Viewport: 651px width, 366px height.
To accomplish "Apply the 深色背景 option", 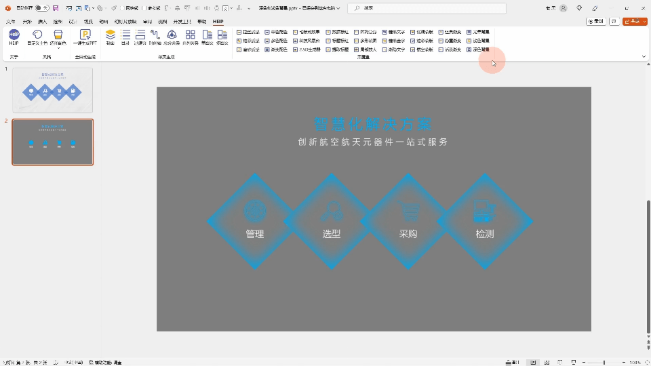I will [x=478, y=49].
